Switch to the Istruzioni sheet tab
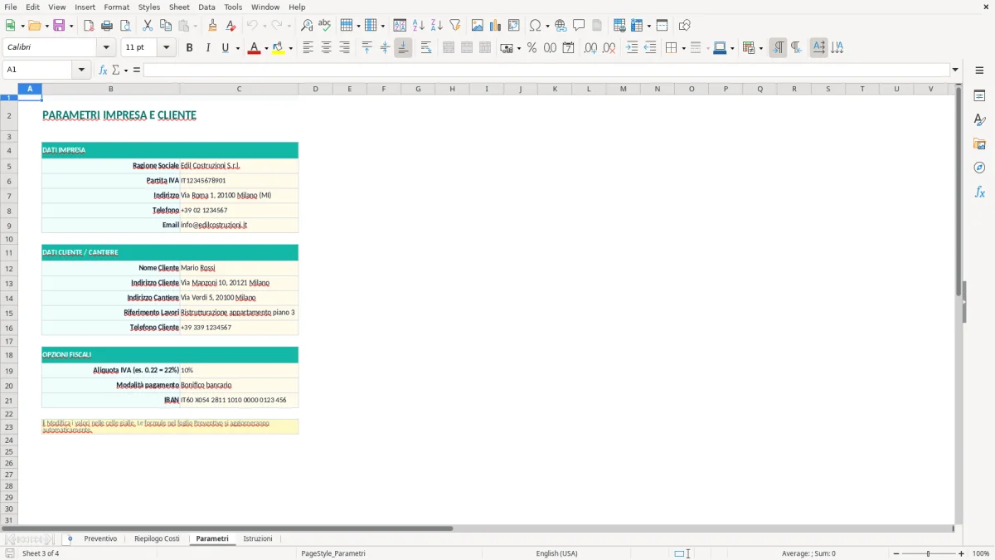The height and width of the screenshot is (560, 995). (x=257, y=538)
